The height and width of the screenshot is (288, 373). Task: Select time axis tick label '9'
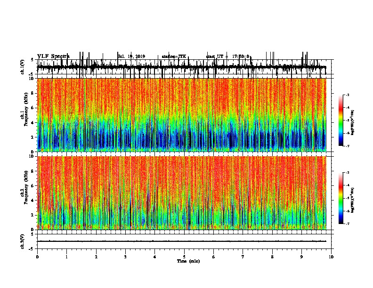point(301,257)
